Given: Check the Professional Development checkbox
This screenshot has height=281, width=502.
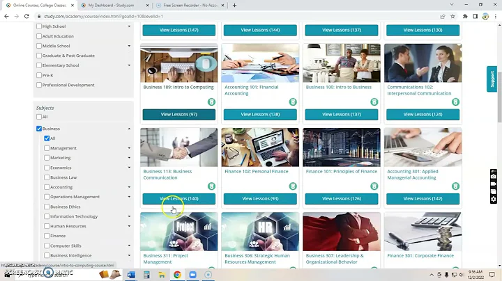Looking at the screenshot, I should tap(39, 85).
